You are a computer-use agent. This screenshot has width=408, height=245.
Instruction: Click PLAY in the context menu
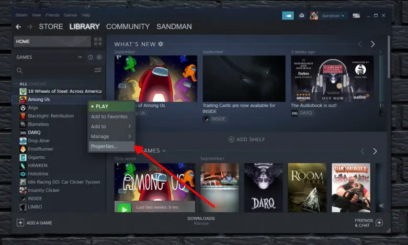pos(111,106)
